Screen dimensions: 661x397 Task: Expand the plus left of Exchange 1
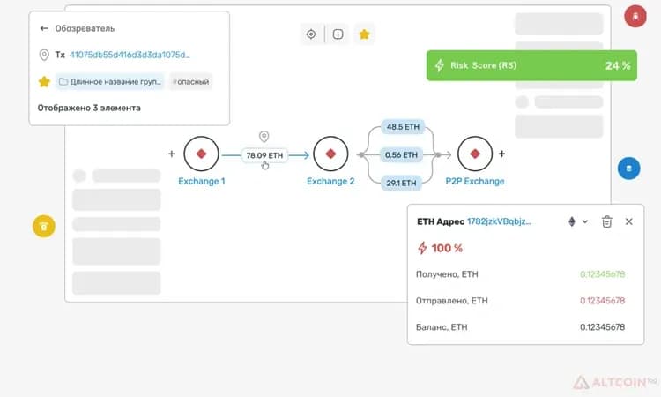pos(172,154)
